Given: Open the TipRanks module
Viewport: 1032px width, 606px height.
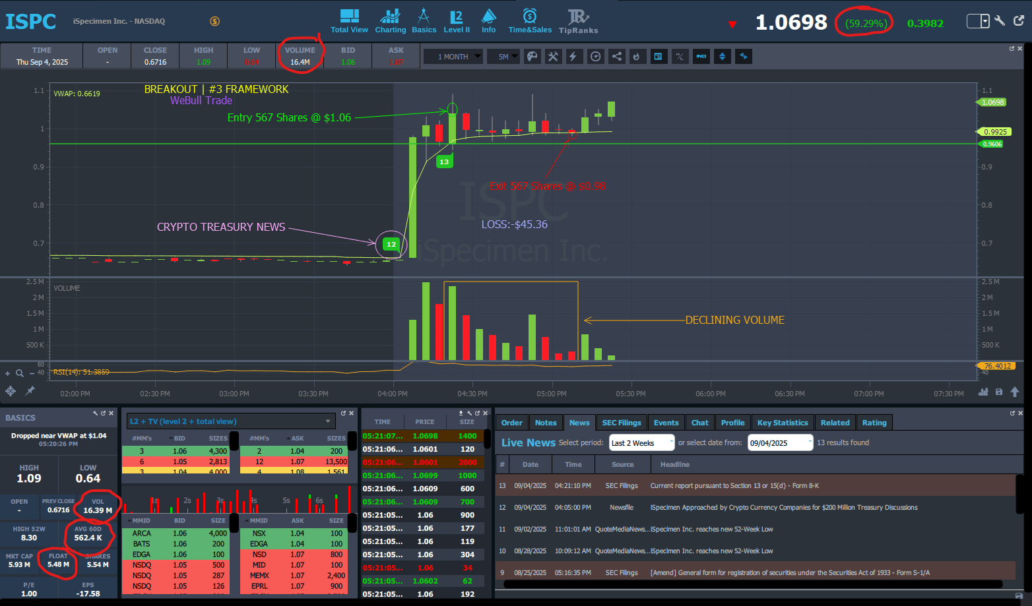Looking at the screenshot, I should tap(578, 21).
